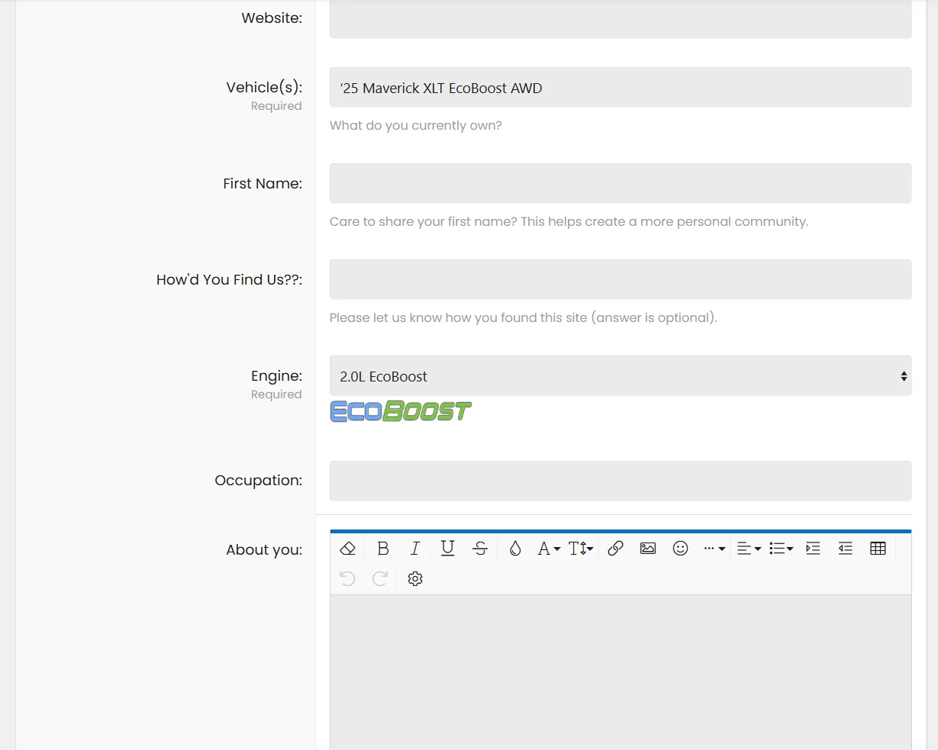This screenshot has height=750, width=938.
Task: Click the Indent icon
Action: point(813,548)
